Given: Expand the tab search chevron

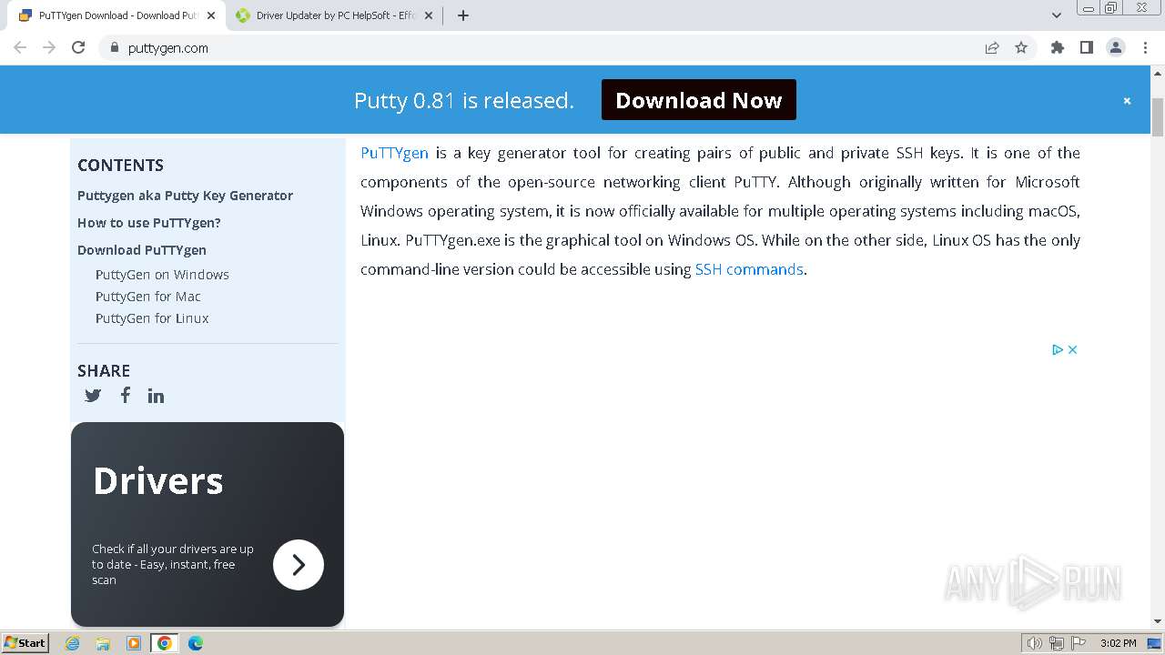Looking at the screenshot, I should click(1056, 15).
